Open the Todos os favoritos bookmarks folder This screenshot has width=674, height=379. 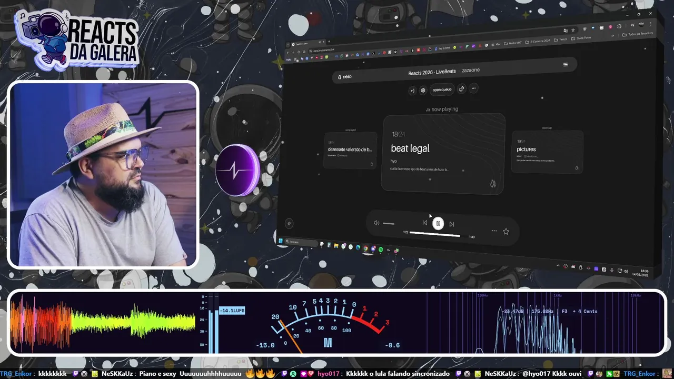point(637,34)
